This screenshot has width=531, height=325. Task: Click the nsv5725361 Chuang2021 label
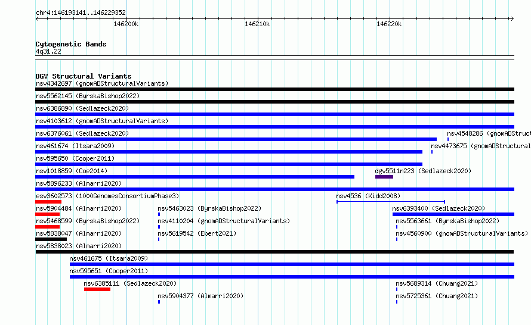coord(437,296)
